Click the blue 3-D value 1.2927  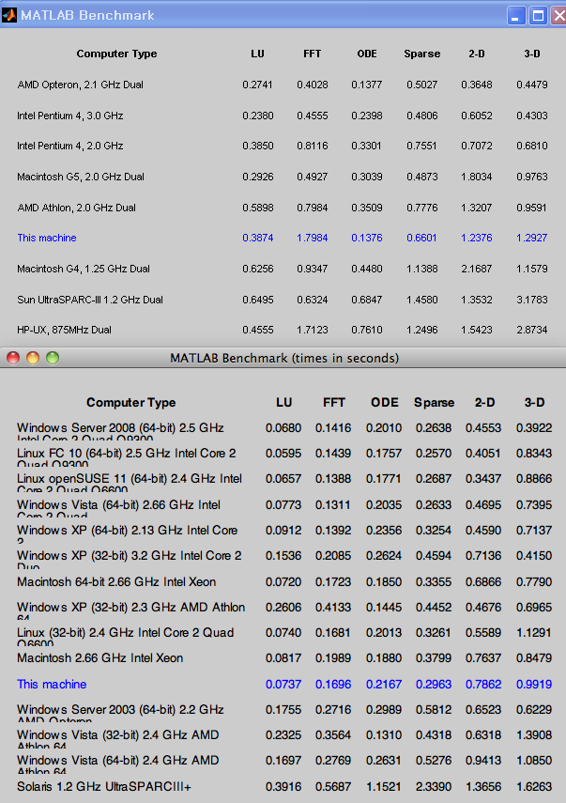[x=532, y=238]
